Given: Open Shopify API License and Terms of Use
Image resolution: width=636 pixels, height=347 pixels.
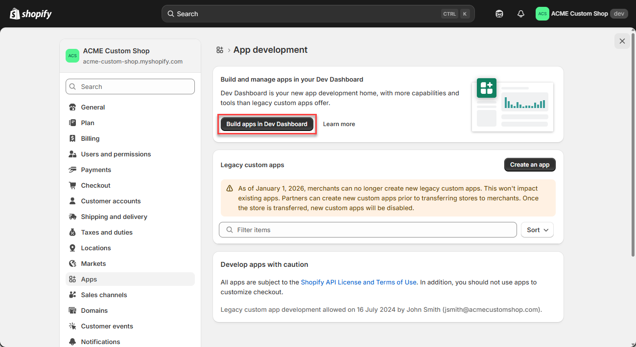Looking at the screenshot, I should (359, 282).
